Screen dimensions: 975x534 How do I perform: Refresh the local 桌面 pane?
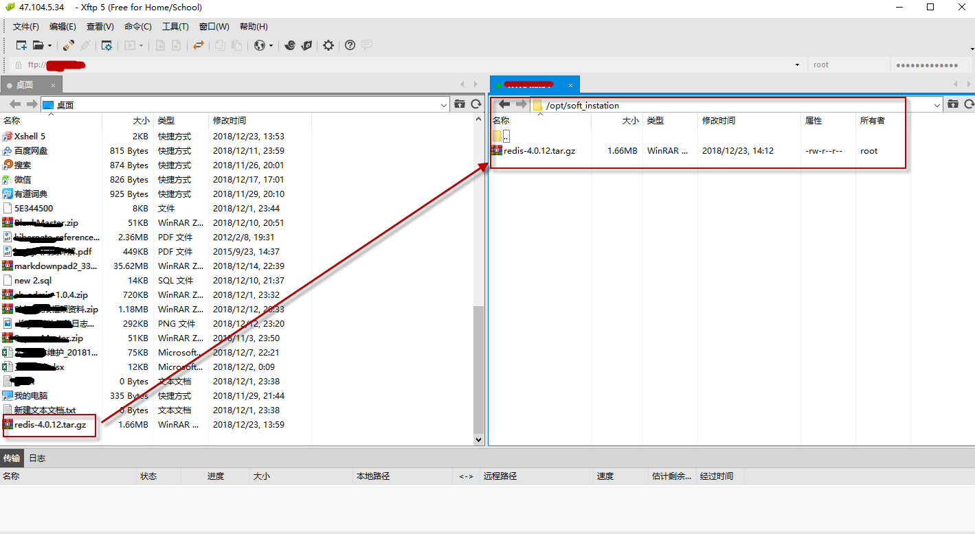[x=476, y=104]
